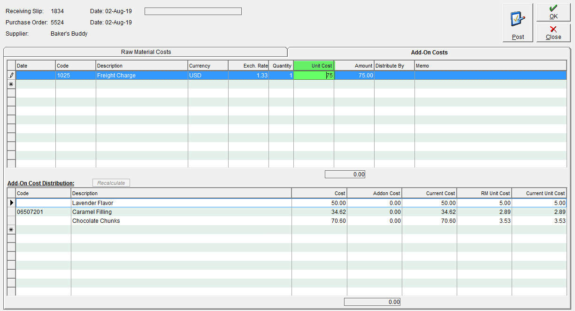Click the USD currency cell
Image resolution: width=575 pixels, height=311 pixels.
point(208,75)
